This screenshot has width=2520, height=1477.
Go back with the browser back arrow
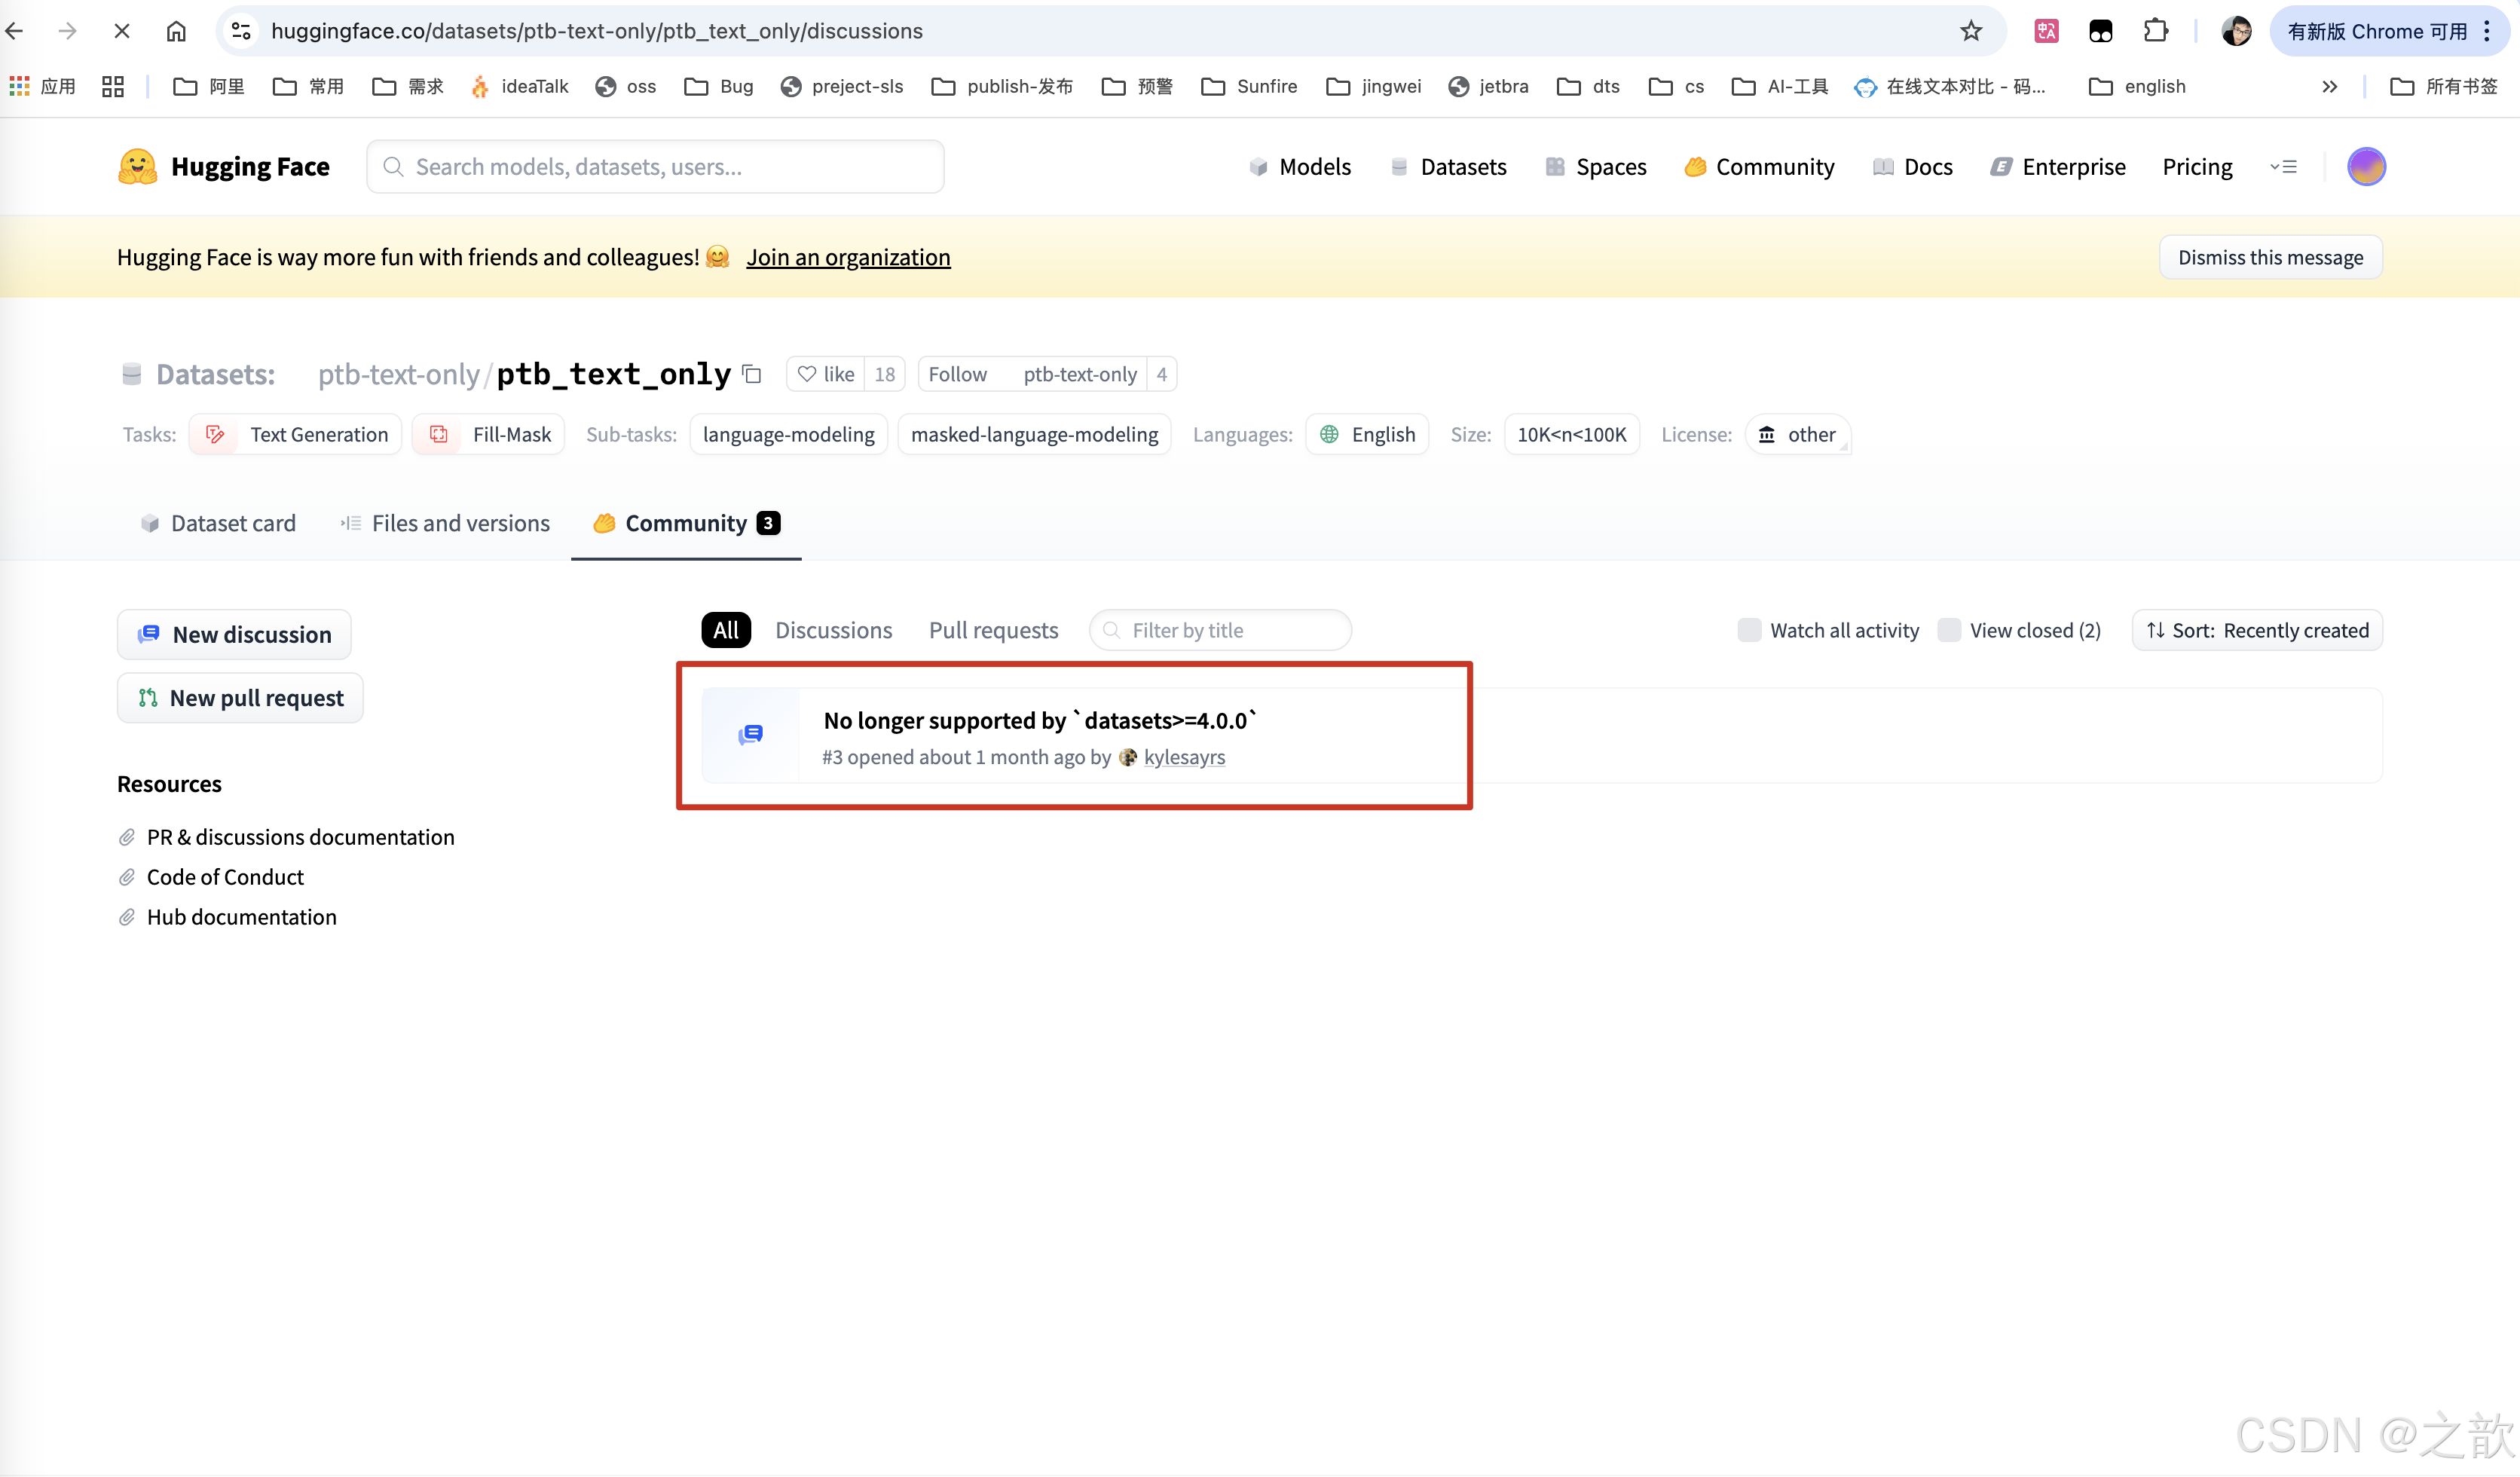16,31
